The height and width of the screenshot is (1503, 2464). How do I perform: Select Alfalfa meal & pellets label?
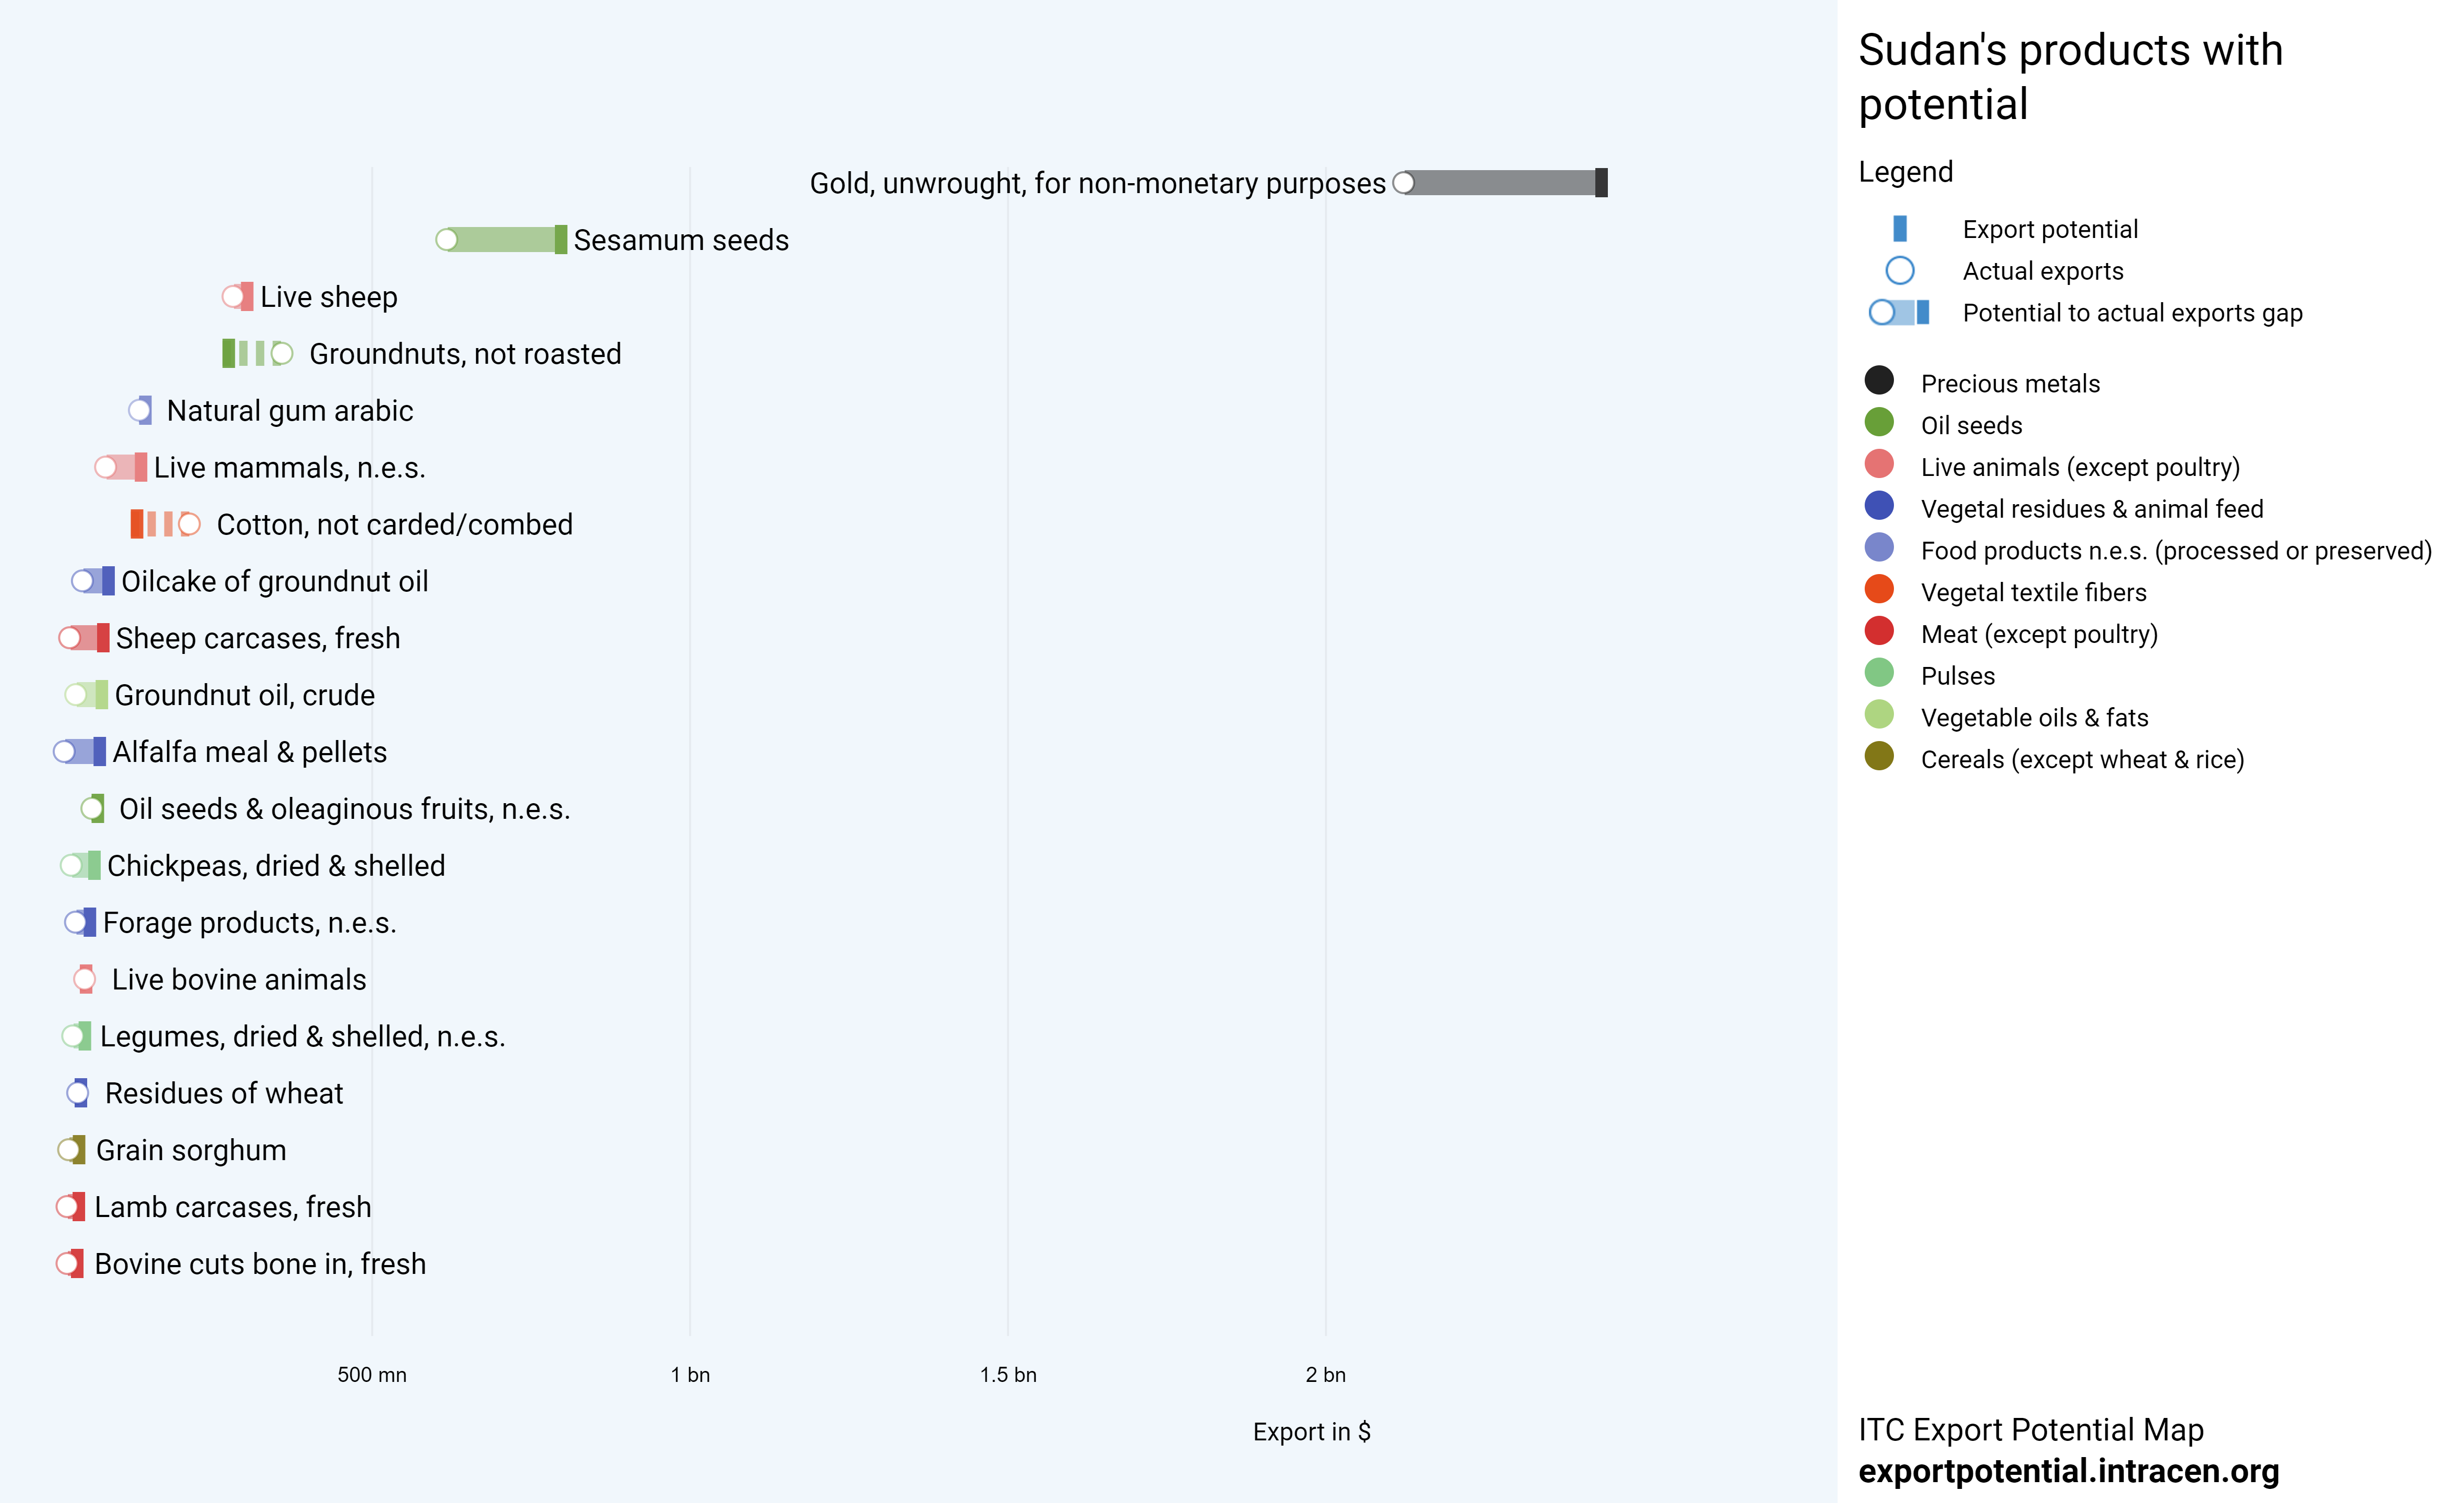click(250, 752)
